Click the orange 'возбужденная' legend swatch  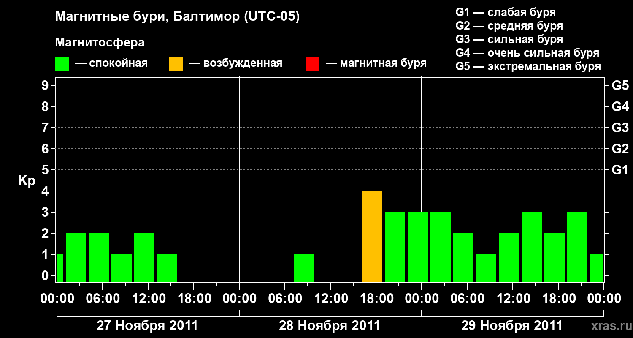click(176, 64)
